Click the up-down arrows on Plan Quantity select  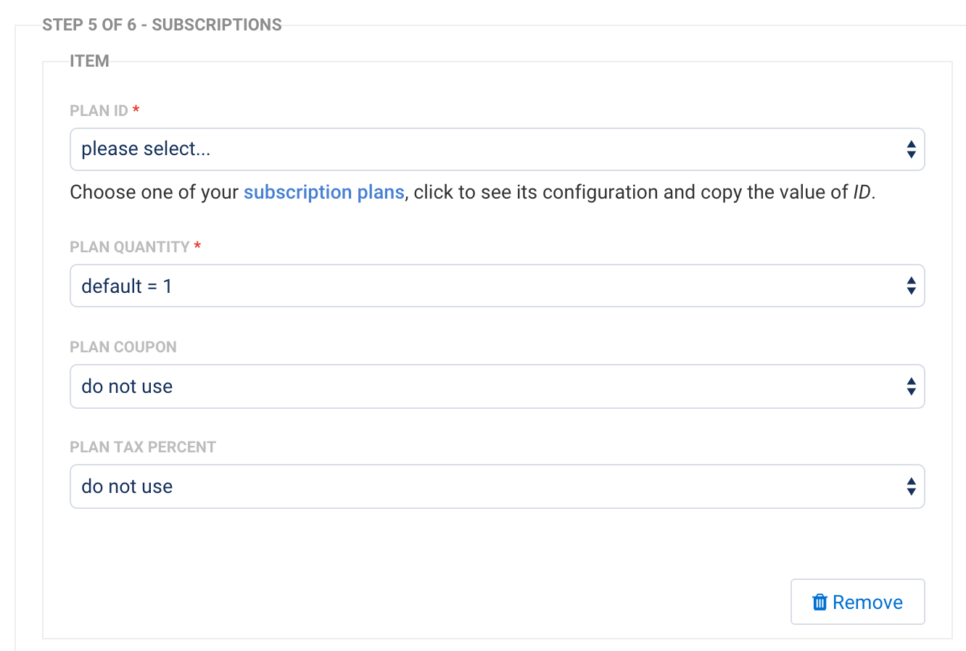pyautogui.click(x=911, y=286)
